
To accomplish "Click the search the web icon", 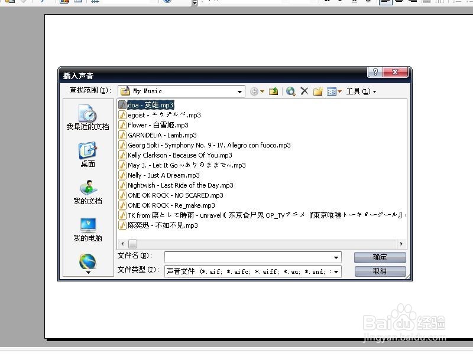I will coord(290,91).
